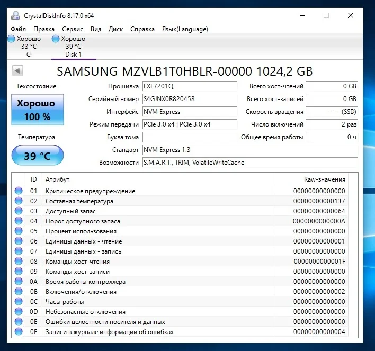
Task: Click the blue status orb for disk C:
Action: [x=12, y=39]
